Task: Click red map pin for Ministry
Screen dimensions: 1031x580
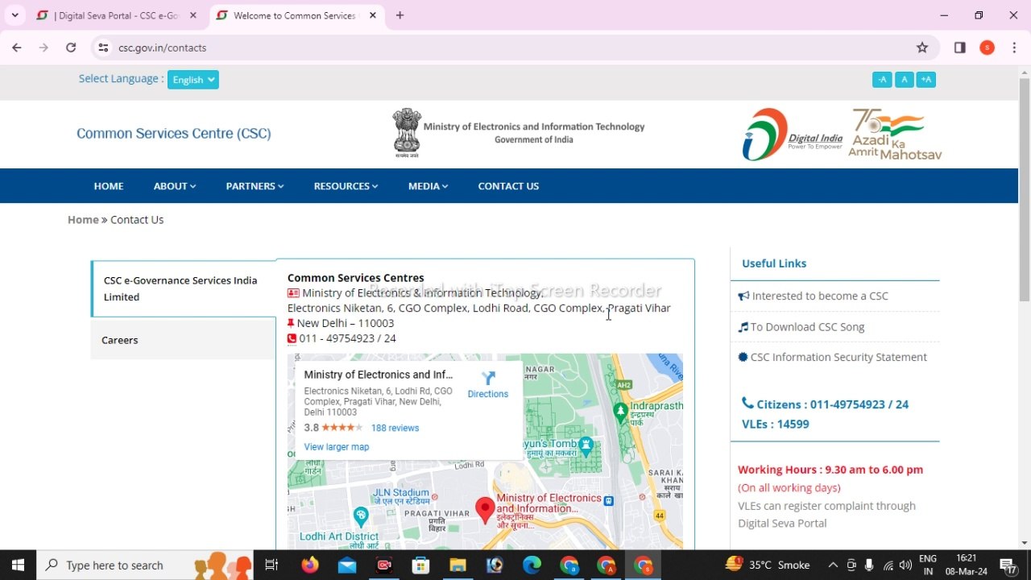Action: (x=485, y=510)
